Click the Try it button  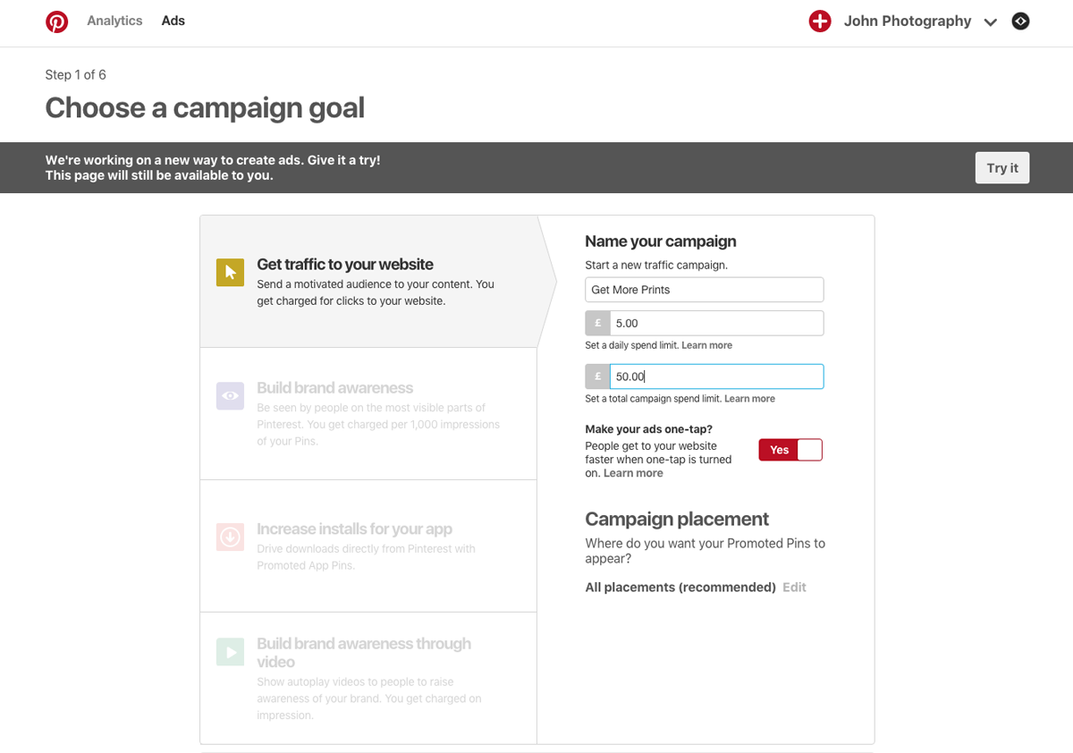(1001, 167)
